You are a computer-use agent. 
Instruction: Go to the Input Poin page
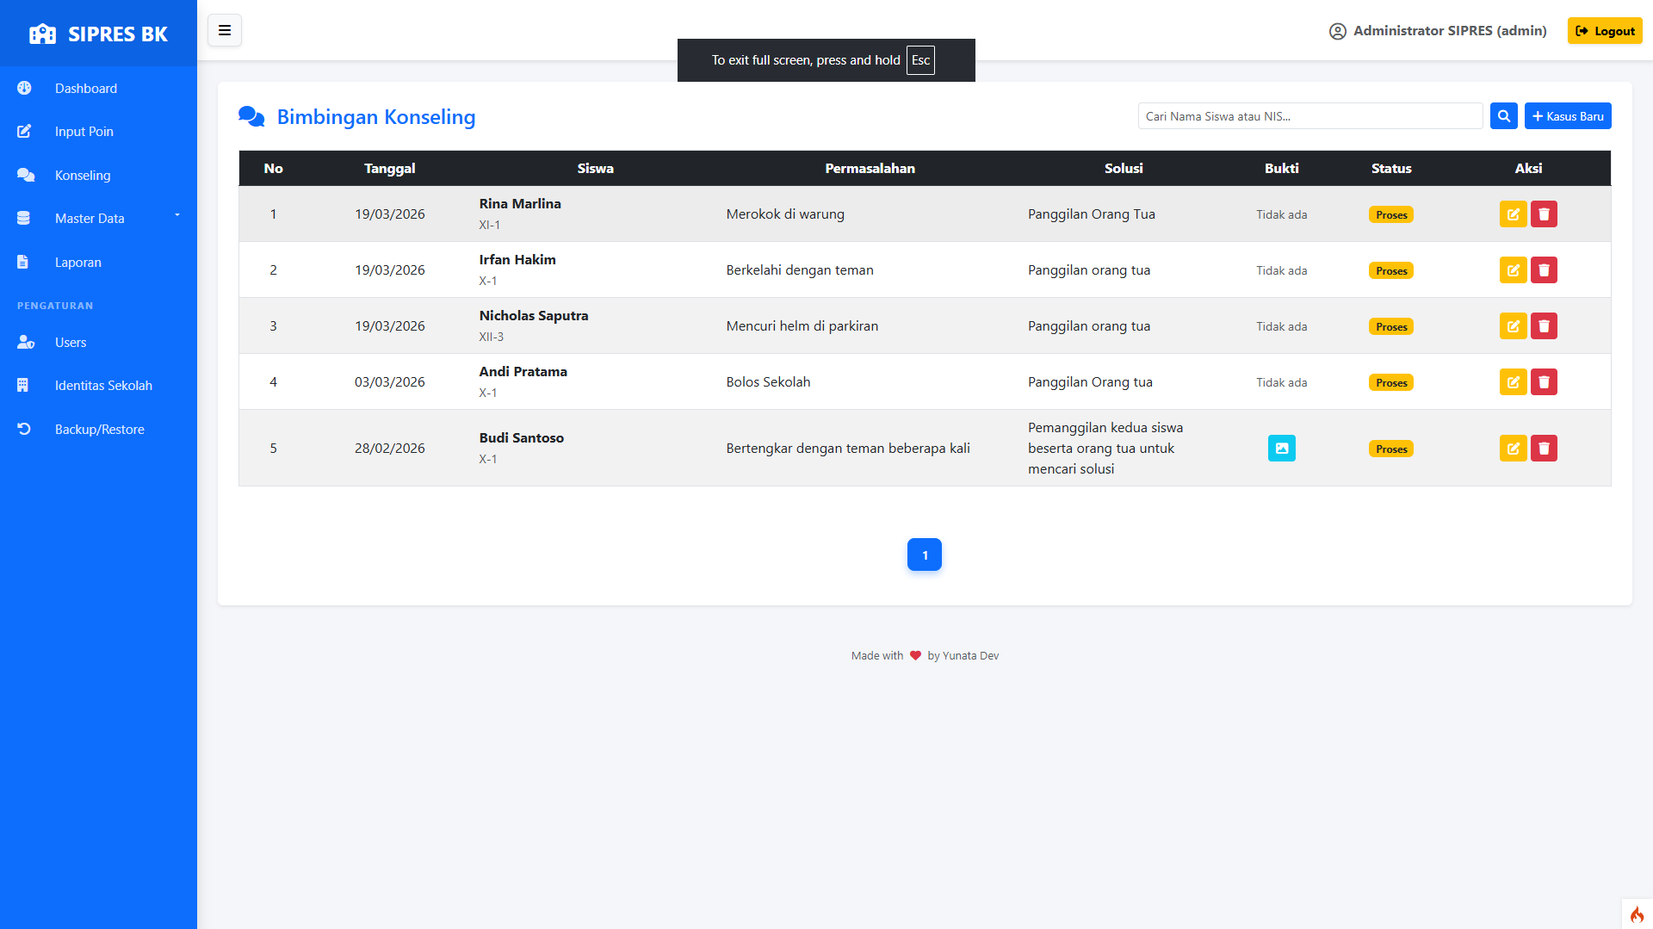tap(84, 132)
